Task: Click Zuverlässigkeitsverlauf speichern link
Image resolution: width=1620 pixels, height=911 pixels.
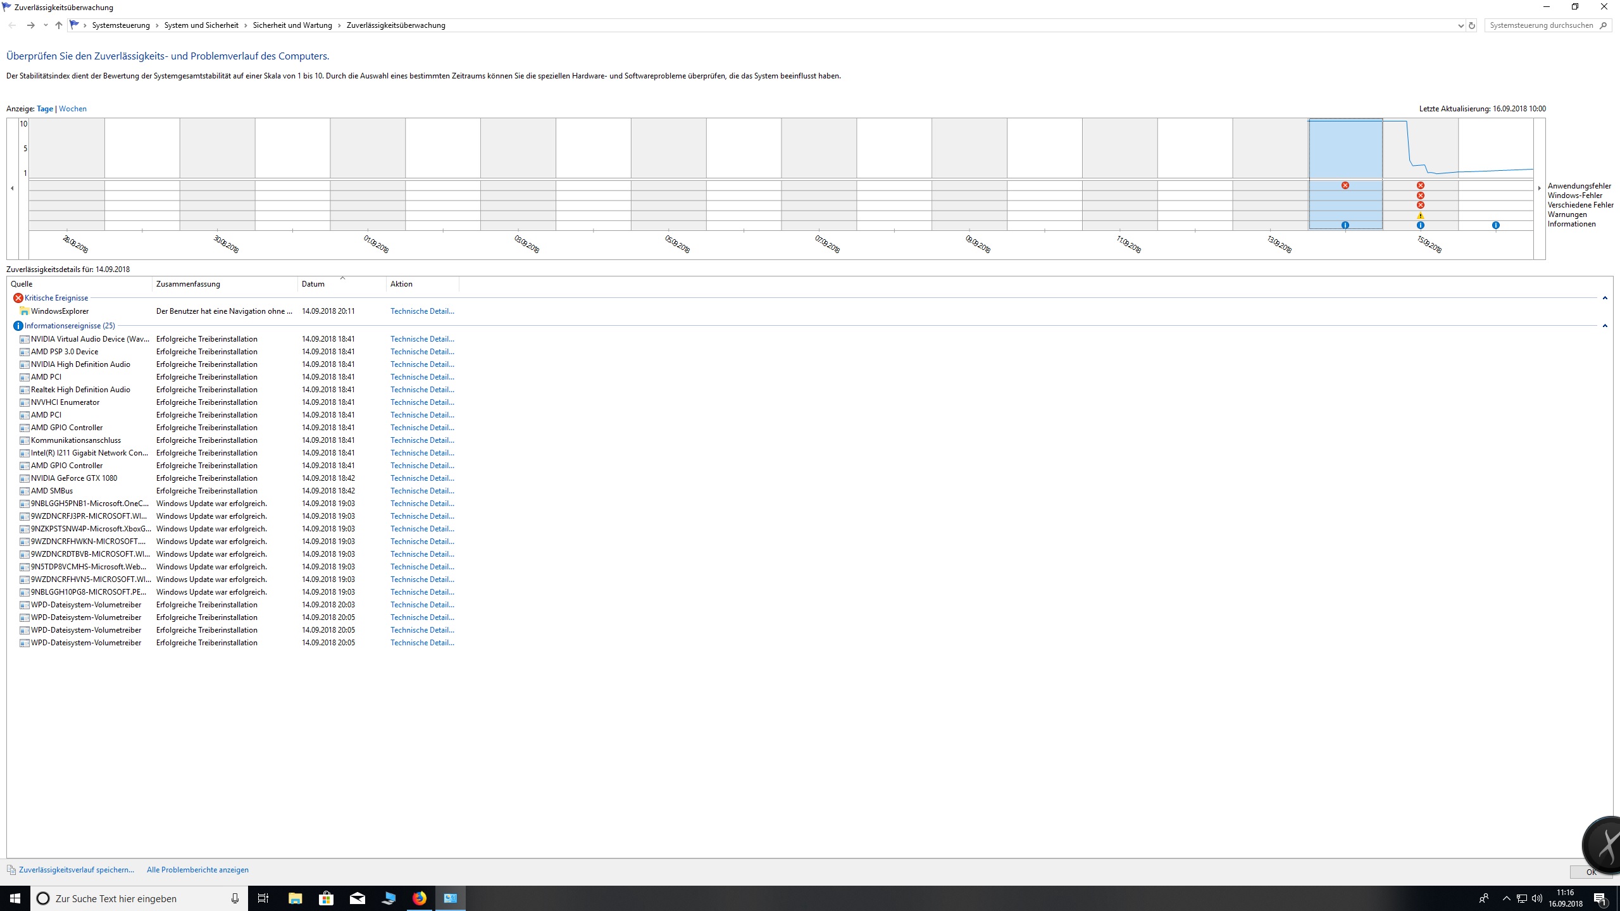Action: pyautogui.click(x=77, y=870)
